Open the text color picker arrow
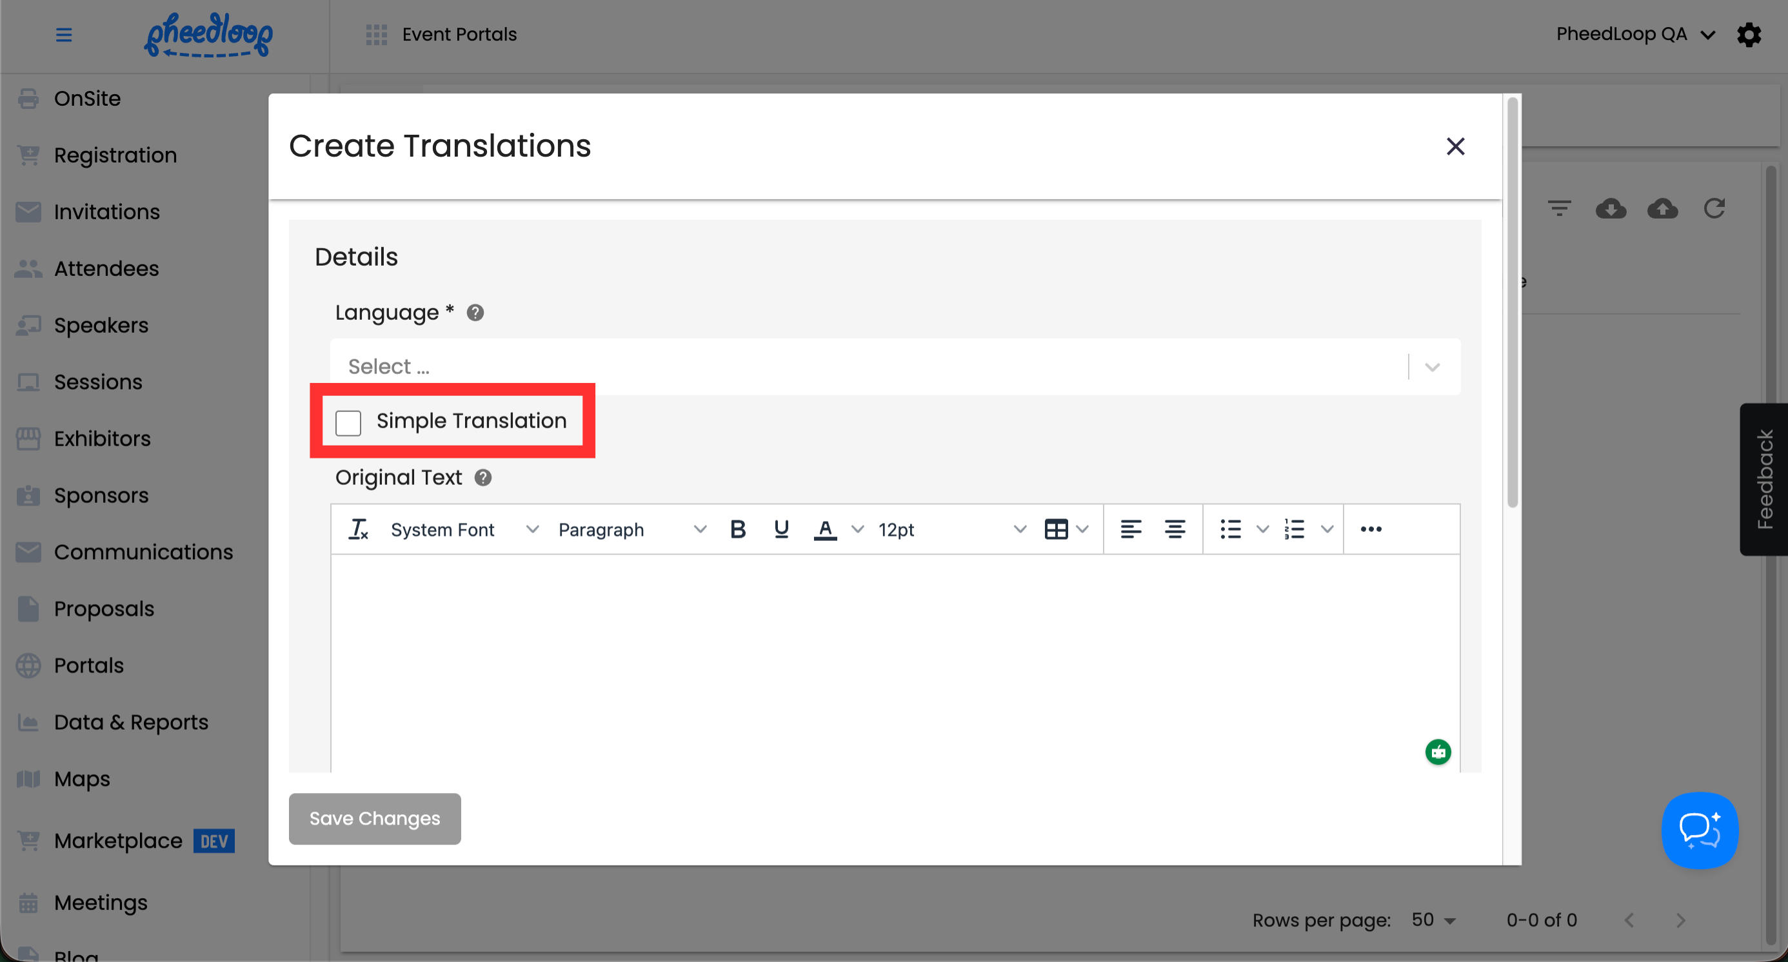Viewport: 1788px width, 962px height. point(858,529)
